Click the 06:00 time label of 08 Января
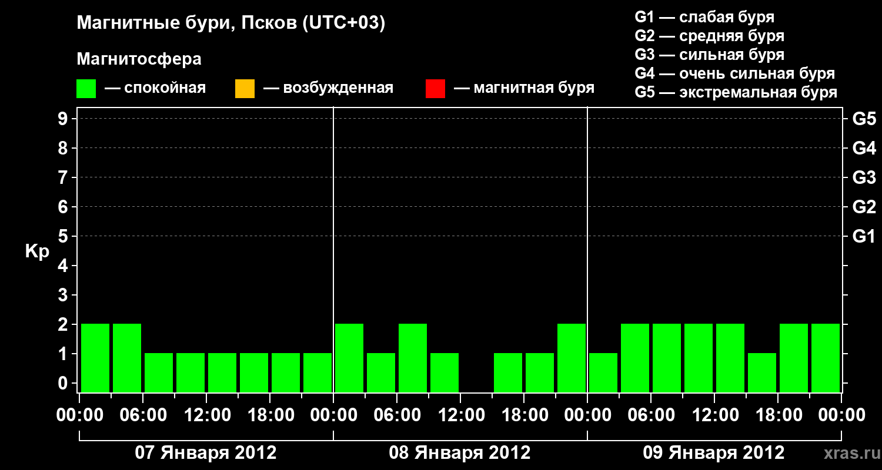The image size is (882, 470). [397, 415]
